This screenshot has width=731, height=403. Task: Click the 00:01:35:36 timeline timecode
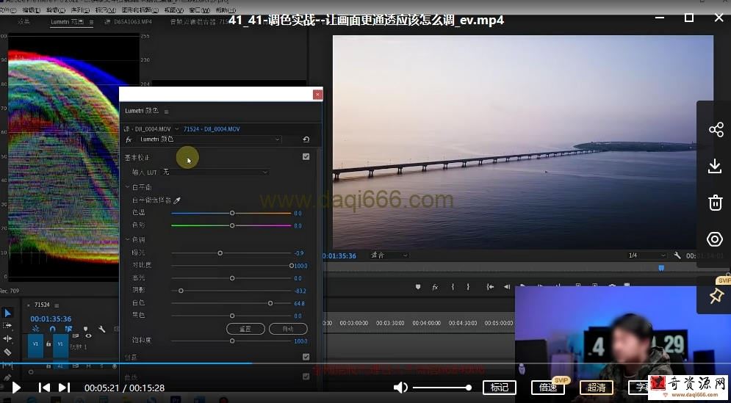pos(51,319)
